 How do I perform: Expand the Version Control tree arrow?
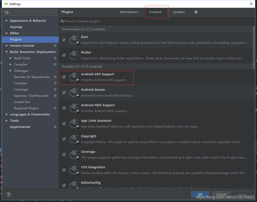coord(6,45)
